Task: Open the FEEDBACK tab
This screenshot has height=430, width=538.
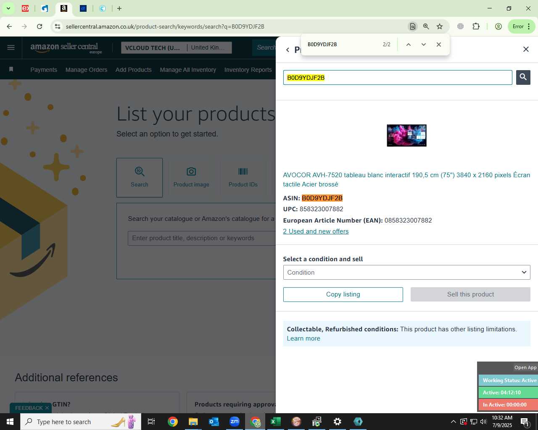Action: [29, 408]
